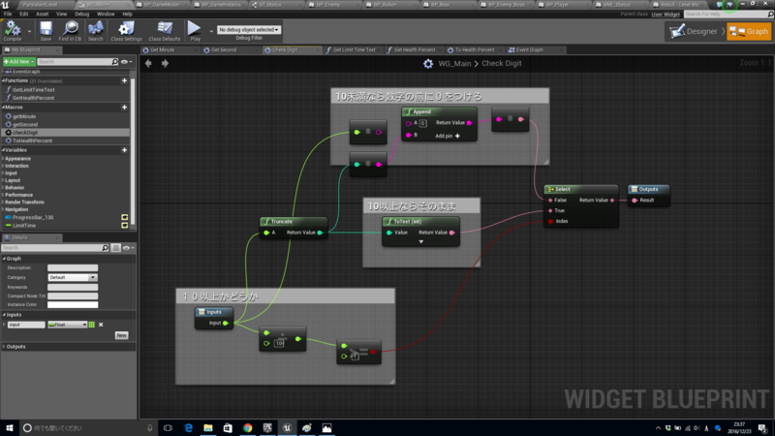Click the Task View taskbar icon
The width and height of the screenshot is (775, 436).
[168, 428]
